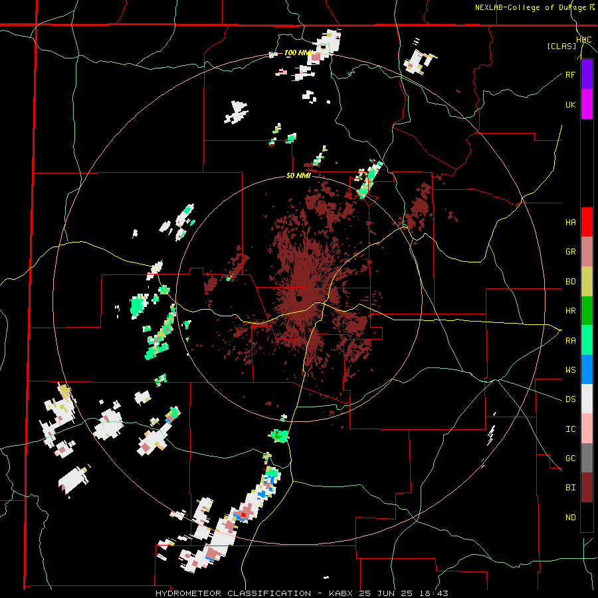Click the white DS dry snow swatch

[x=587, y=399]
